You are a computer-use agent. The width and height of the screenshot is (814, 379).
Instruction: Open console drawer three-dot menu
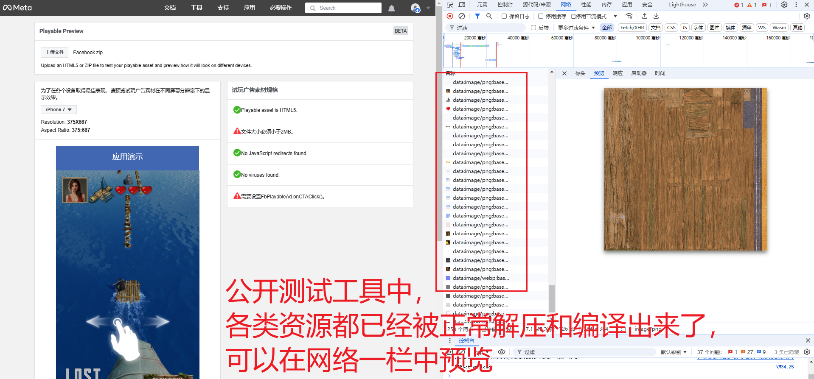coord(450,340)
